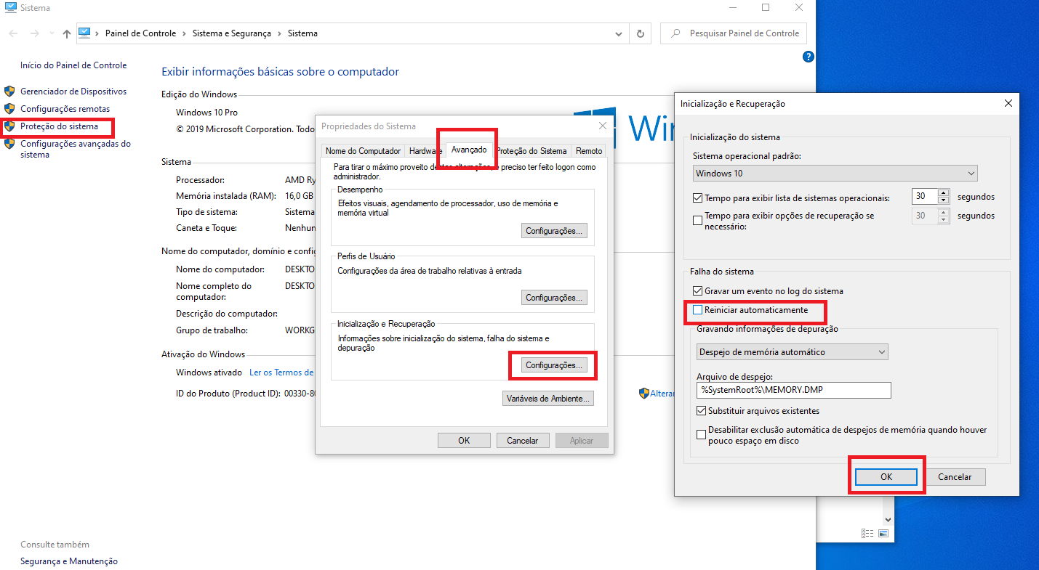This screenshot has height=570, width=1039.
Task: Switch to details view icon at bottom right
Action: tap(867, 533)
